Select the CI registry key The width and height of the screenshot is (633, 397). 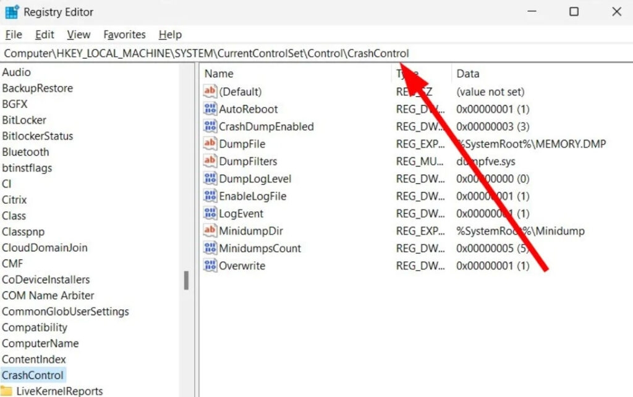pos(6,184)
